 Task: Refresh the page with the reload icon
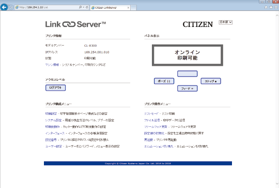click(x=87, y=7)
